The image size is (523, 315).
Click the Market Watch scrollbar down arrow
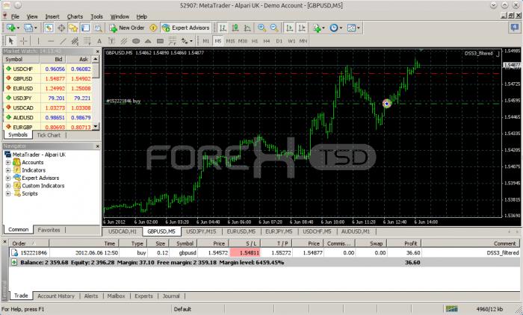[x=96, y=126]
